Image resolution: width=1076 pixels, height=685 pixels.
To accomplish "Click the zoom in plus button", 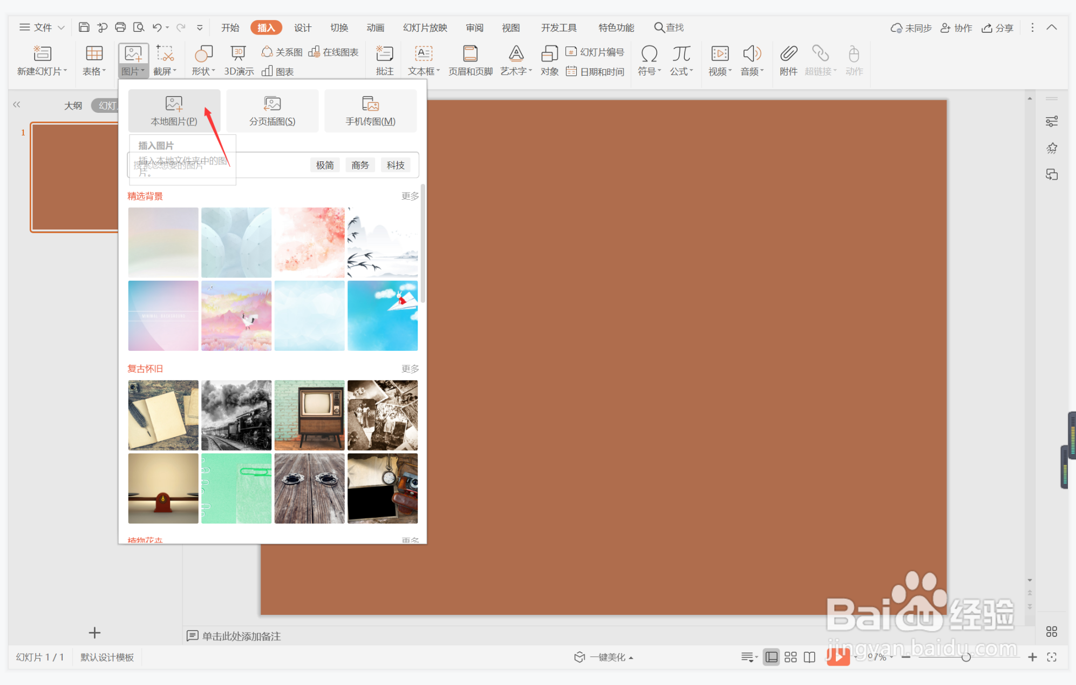I will coord(1032,657).
